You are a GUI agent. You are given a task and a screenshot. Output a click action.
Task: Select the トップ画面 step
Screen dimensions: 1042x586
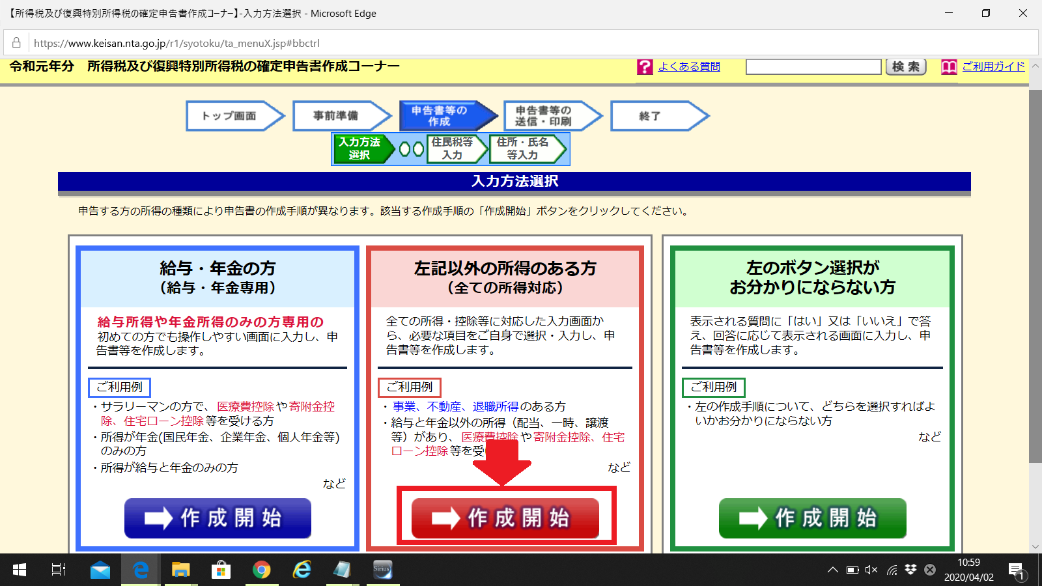coord(232,116)
